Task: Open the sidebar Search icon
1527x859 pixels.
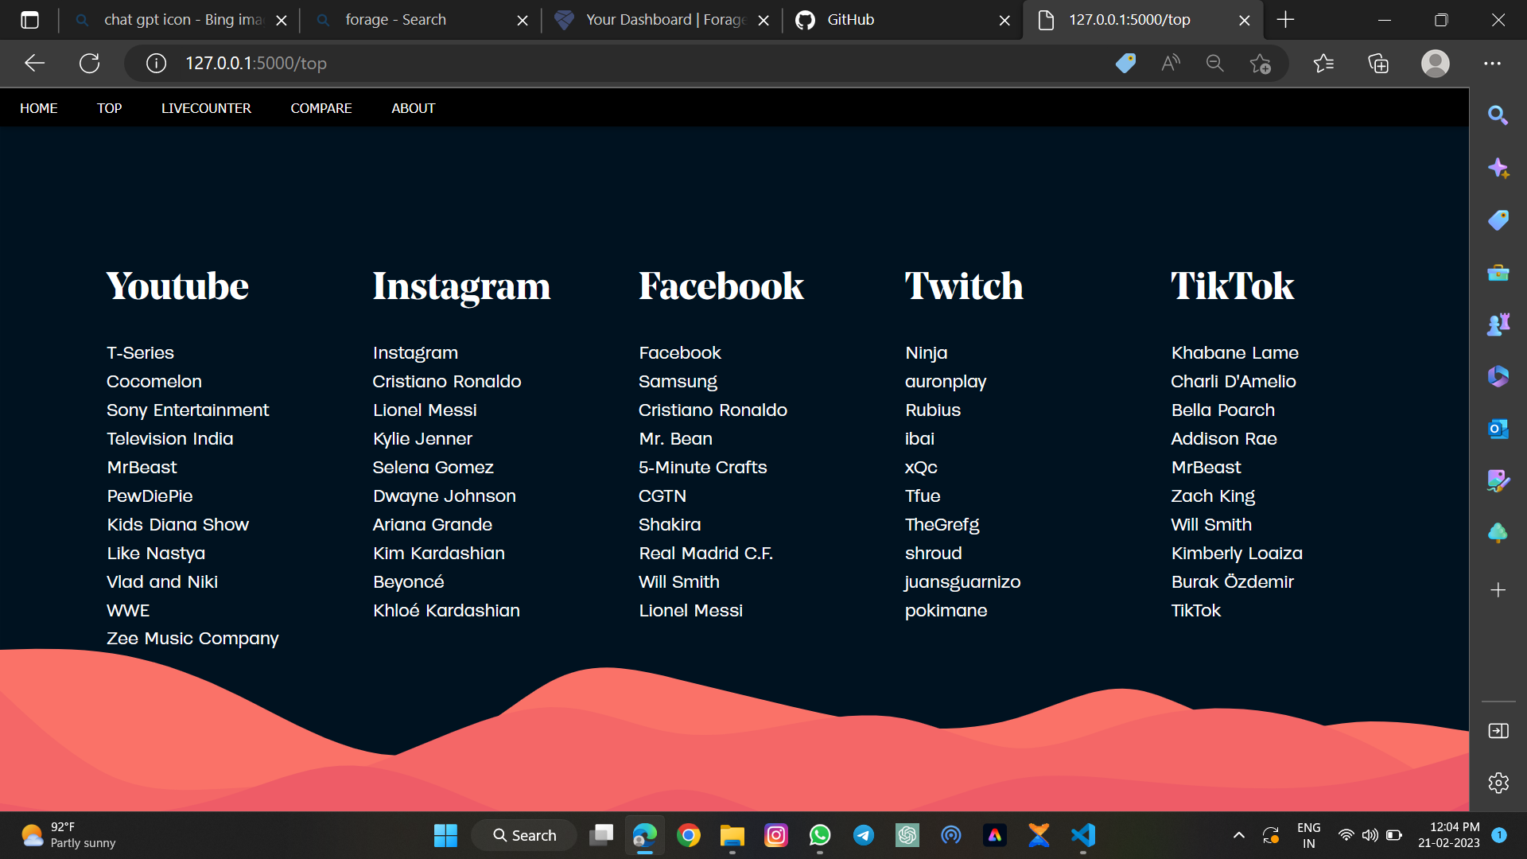Action: tap(1498, 115)
